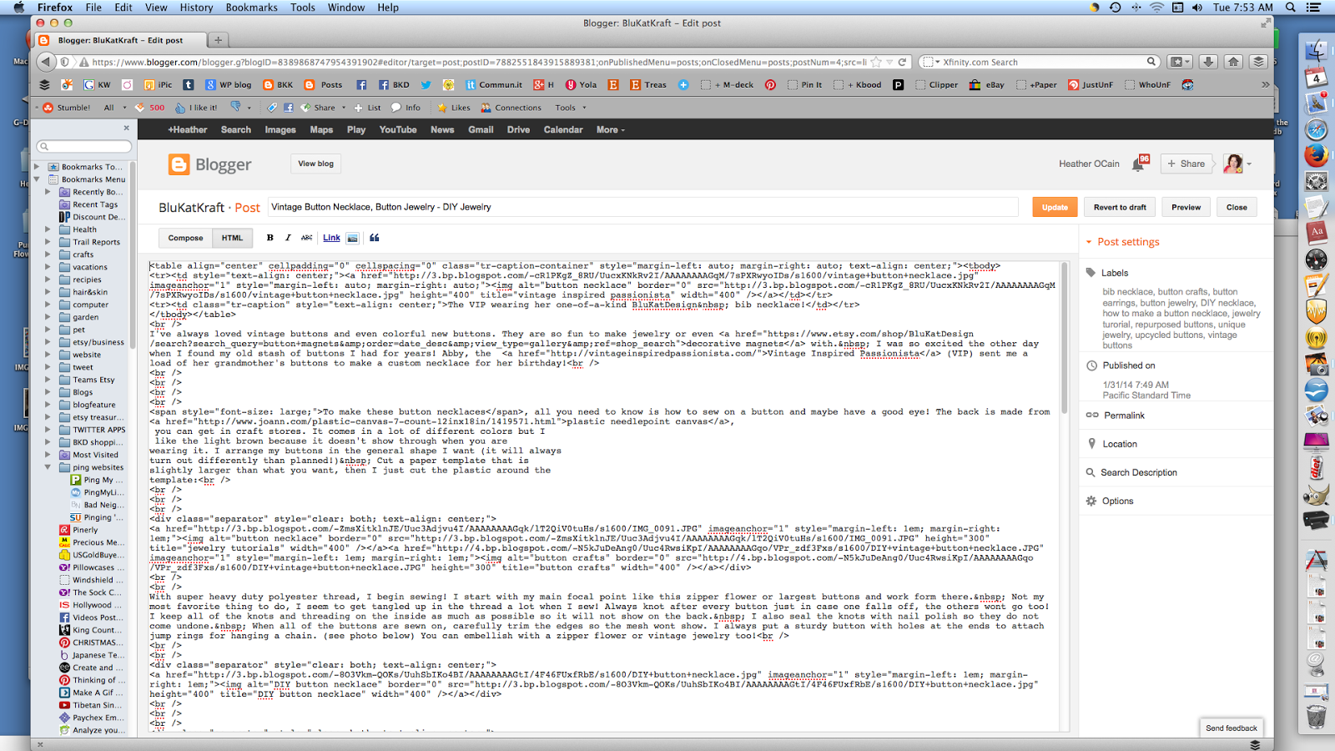
Task: Open a new Firefox tab
Action: point(219,40)
